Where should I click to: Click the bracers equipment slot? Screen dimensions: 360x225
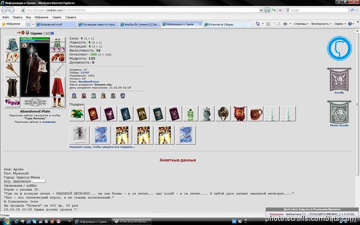coord(12,57)
